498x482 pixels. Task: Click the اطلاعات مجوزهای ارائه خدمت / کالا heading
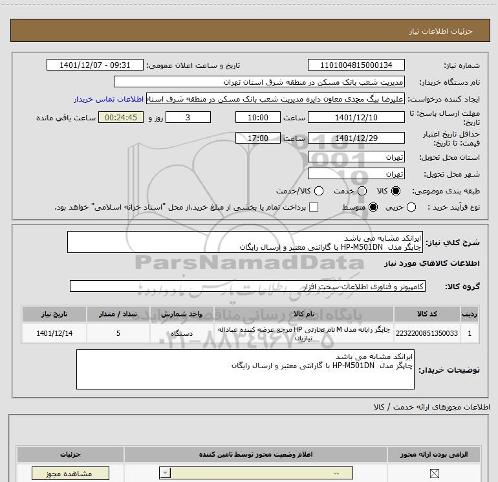coord(431,407)
